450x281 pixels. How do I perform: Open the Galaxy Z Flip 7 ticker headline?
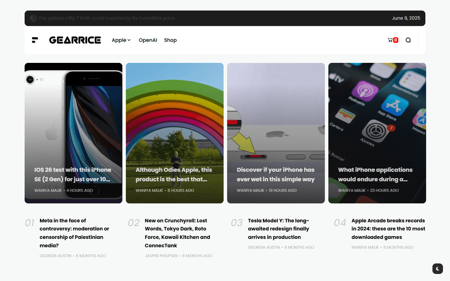pos(107,18)
